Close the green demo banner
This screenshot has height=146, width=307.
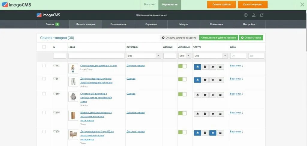[x=302, y=4]
